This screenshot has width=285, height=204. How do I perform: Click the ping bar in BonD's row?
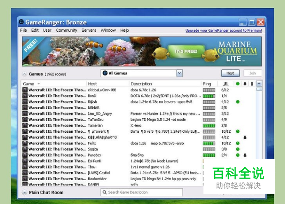click(x=209, y=96)
